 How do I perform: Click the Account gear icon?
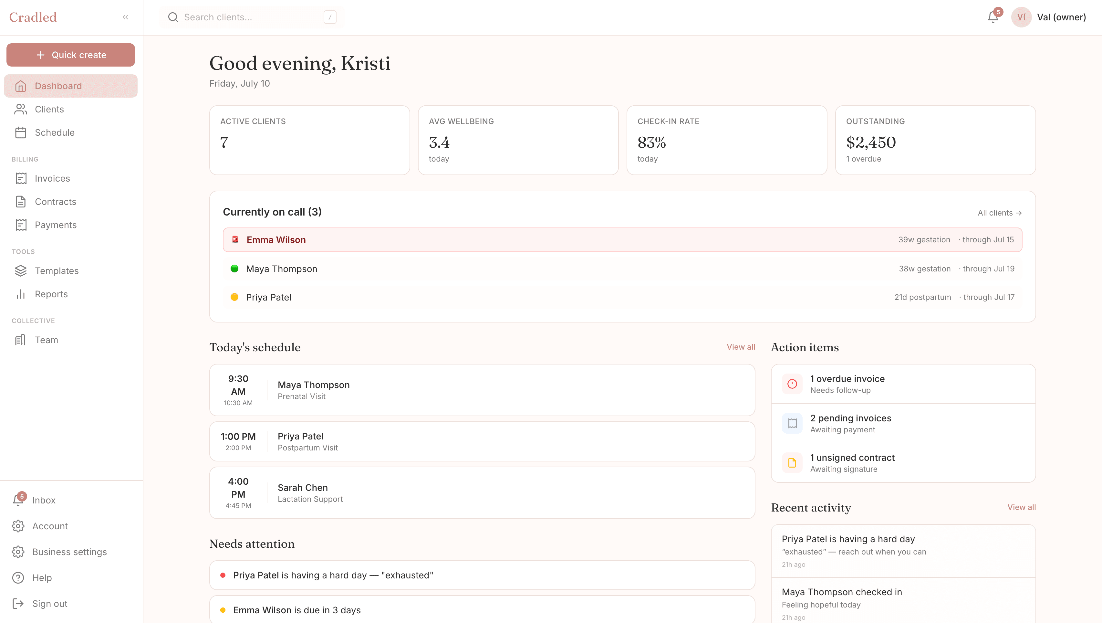(x=18, y=526)
